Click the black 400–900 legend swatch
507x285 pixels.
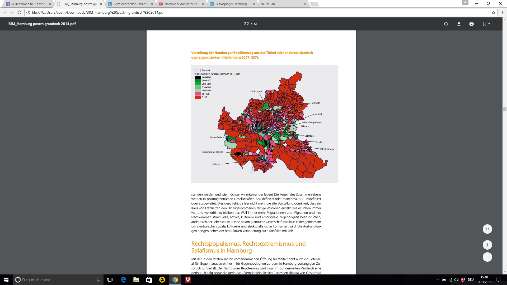(x=198, y=77)
